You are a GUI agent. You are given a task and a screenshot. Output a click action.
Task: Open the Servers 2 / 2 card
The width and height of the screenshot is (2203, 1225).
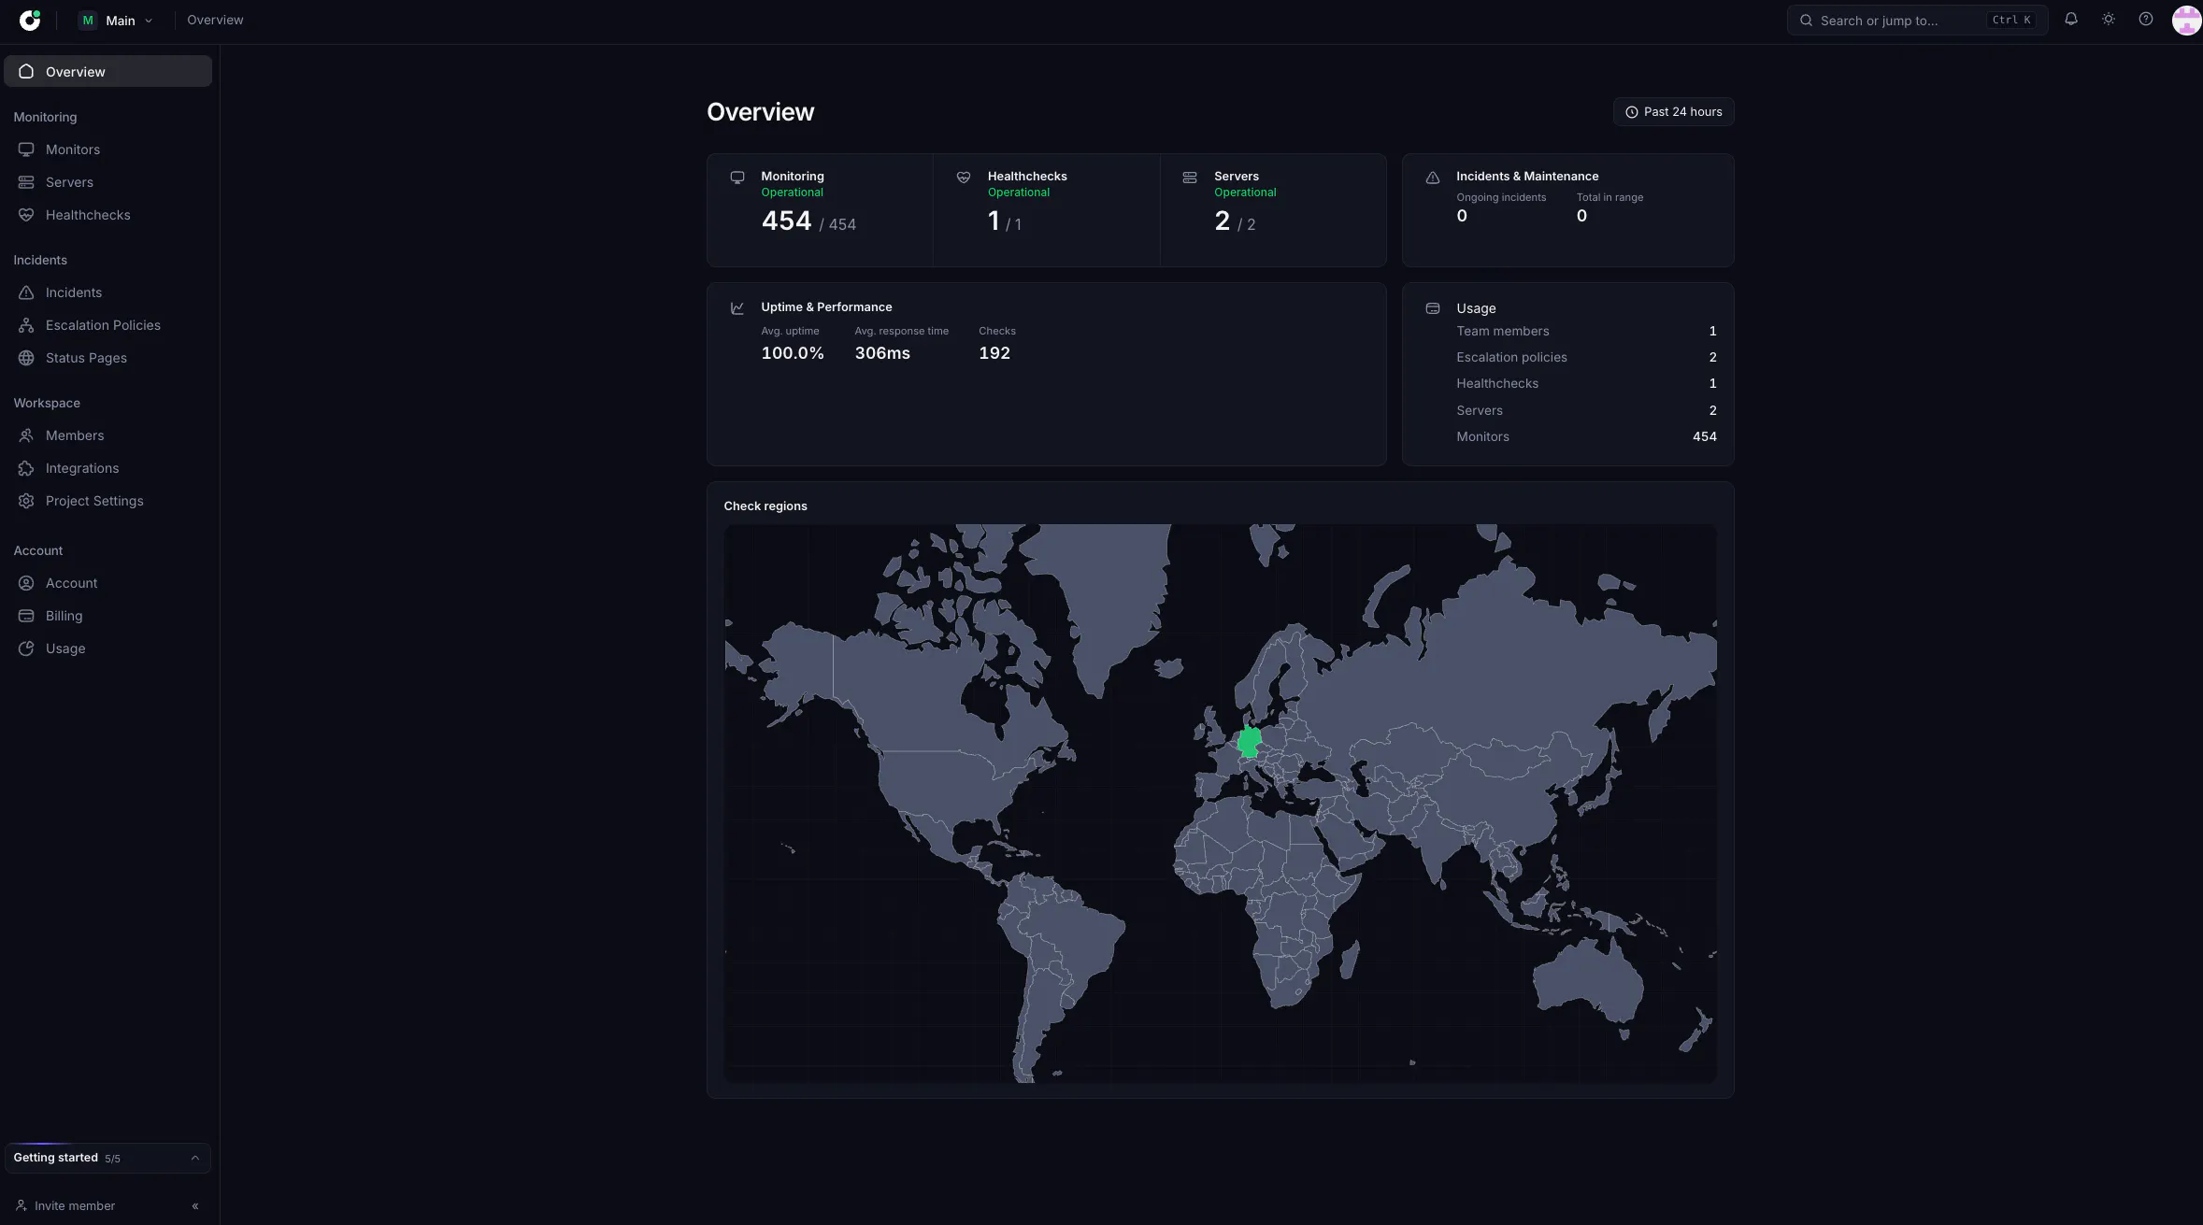tap(1273, 210)
